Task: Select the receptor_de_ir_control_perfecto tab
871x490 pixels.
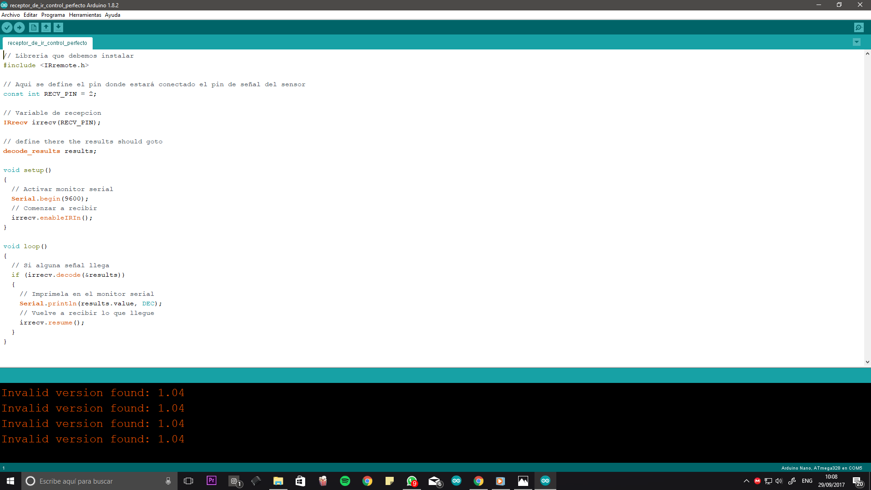Action: 47,43
